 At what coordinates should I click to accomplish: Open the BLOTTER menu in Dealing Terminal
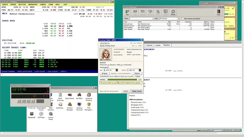pyautogui.click(x=22, y=5)
